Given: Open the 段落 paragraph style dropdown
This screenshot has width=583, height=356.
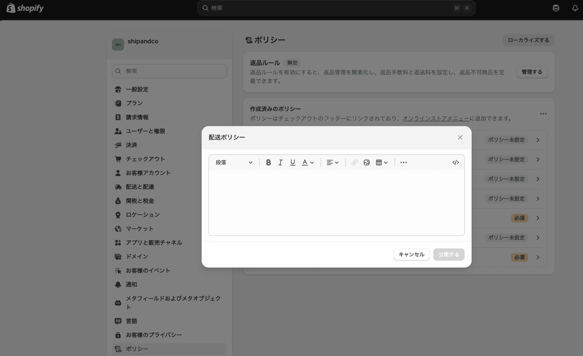Looking at the screenshot, I should (x=233, y=162).
